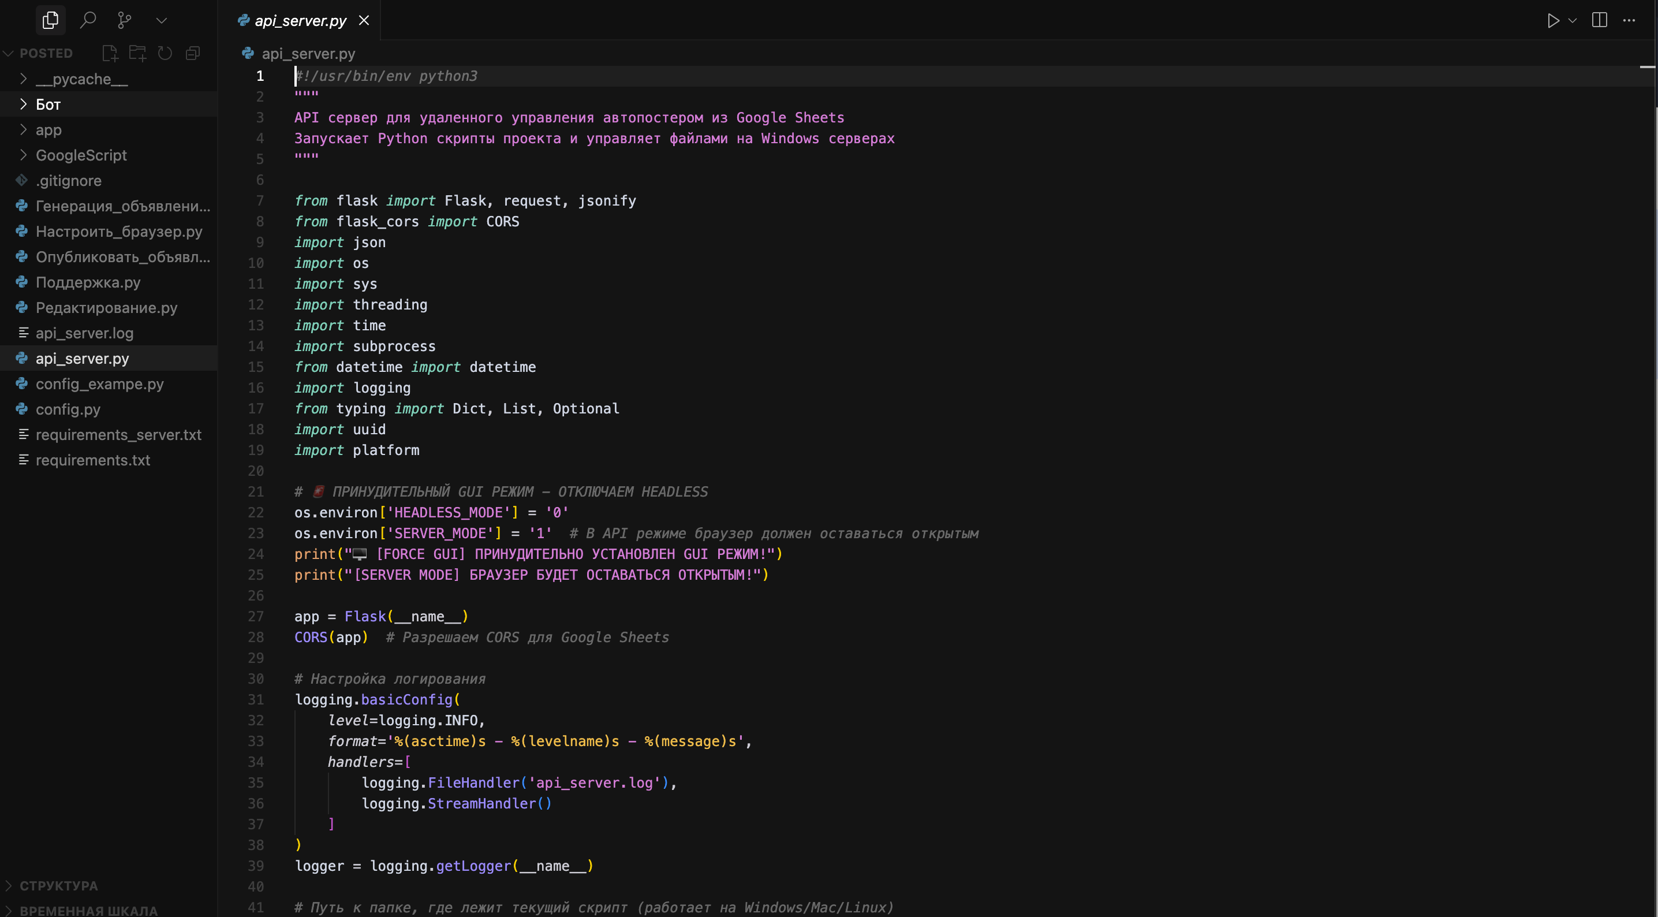1658x917 pixels.
Task: Click api_server.py in the breadcrumb
Action: [x=308, y=54]
